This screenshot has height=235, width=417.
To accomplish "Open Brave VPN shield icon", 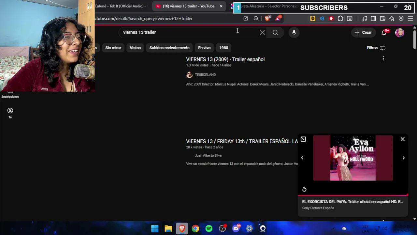I will coord(401,19).
